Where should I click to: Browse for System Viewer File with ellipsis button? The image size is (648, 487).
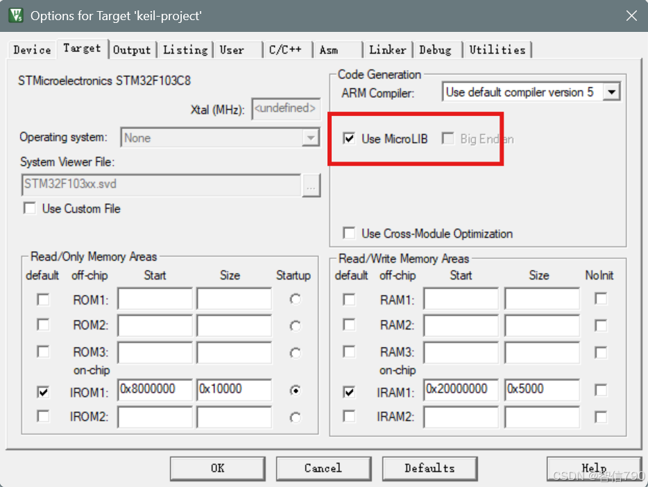(x=311, y=185)
